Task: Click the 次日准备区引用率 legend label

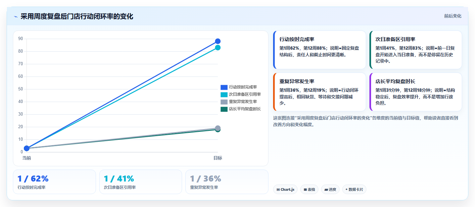Action: coord(245,94)
